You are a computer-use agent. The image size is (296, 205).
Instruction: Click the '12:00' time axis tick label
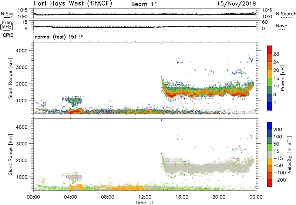coord(145,197)
